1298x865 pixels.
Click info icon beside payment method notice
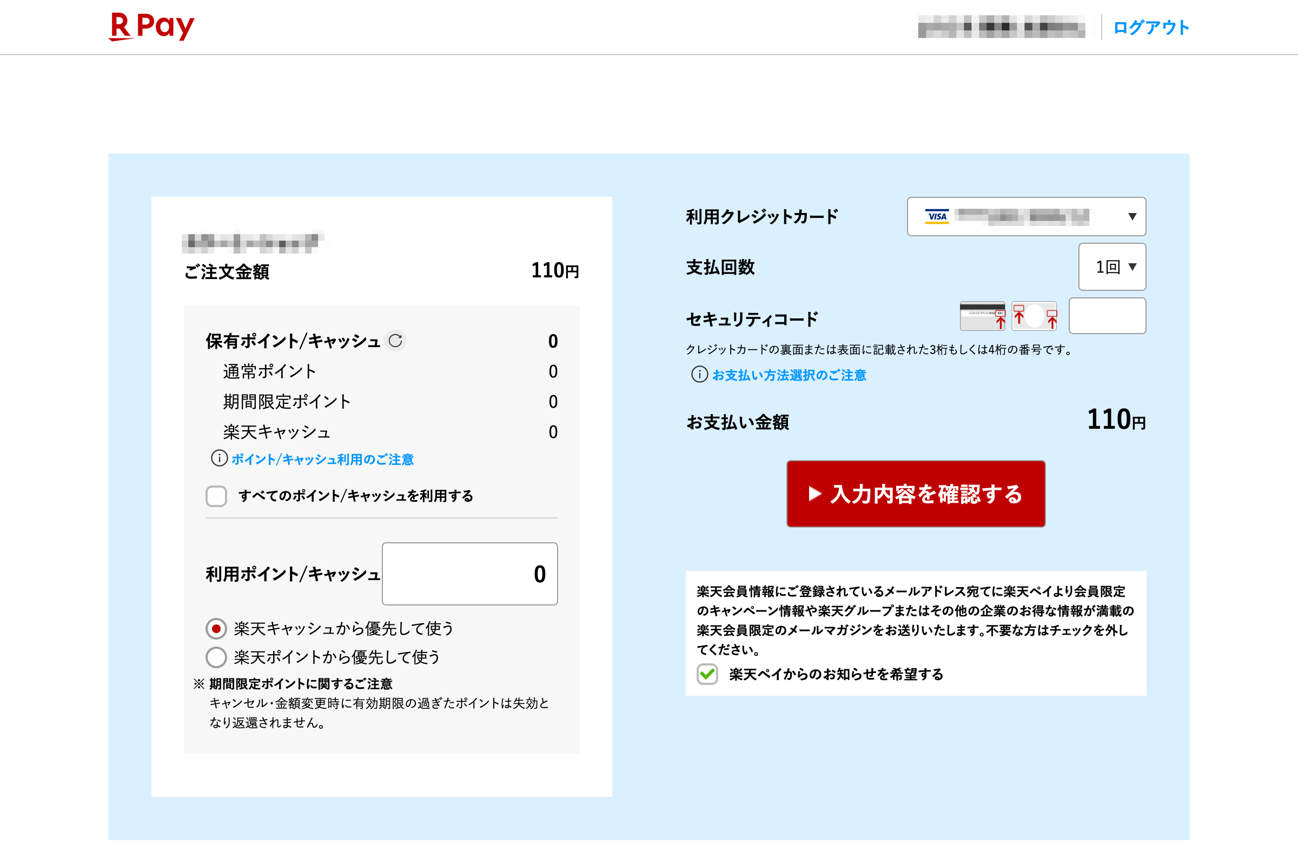coord(699,375)
